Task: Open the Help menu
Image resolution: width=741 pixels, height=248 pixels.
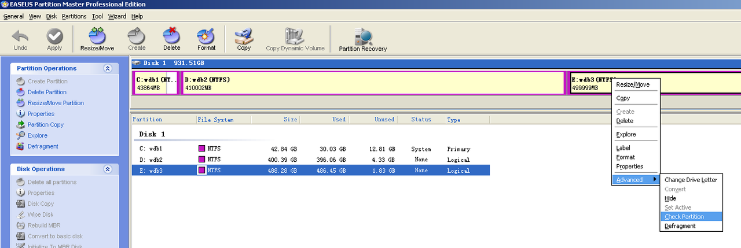Action: (x=137, y=16)
